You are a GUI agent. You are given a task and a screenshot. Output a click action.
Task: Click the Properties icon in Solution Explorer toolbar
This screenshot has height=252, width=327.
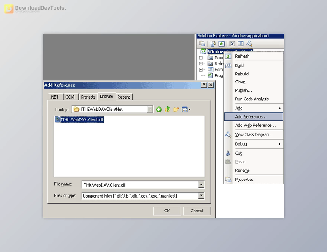tap(202, 44)
